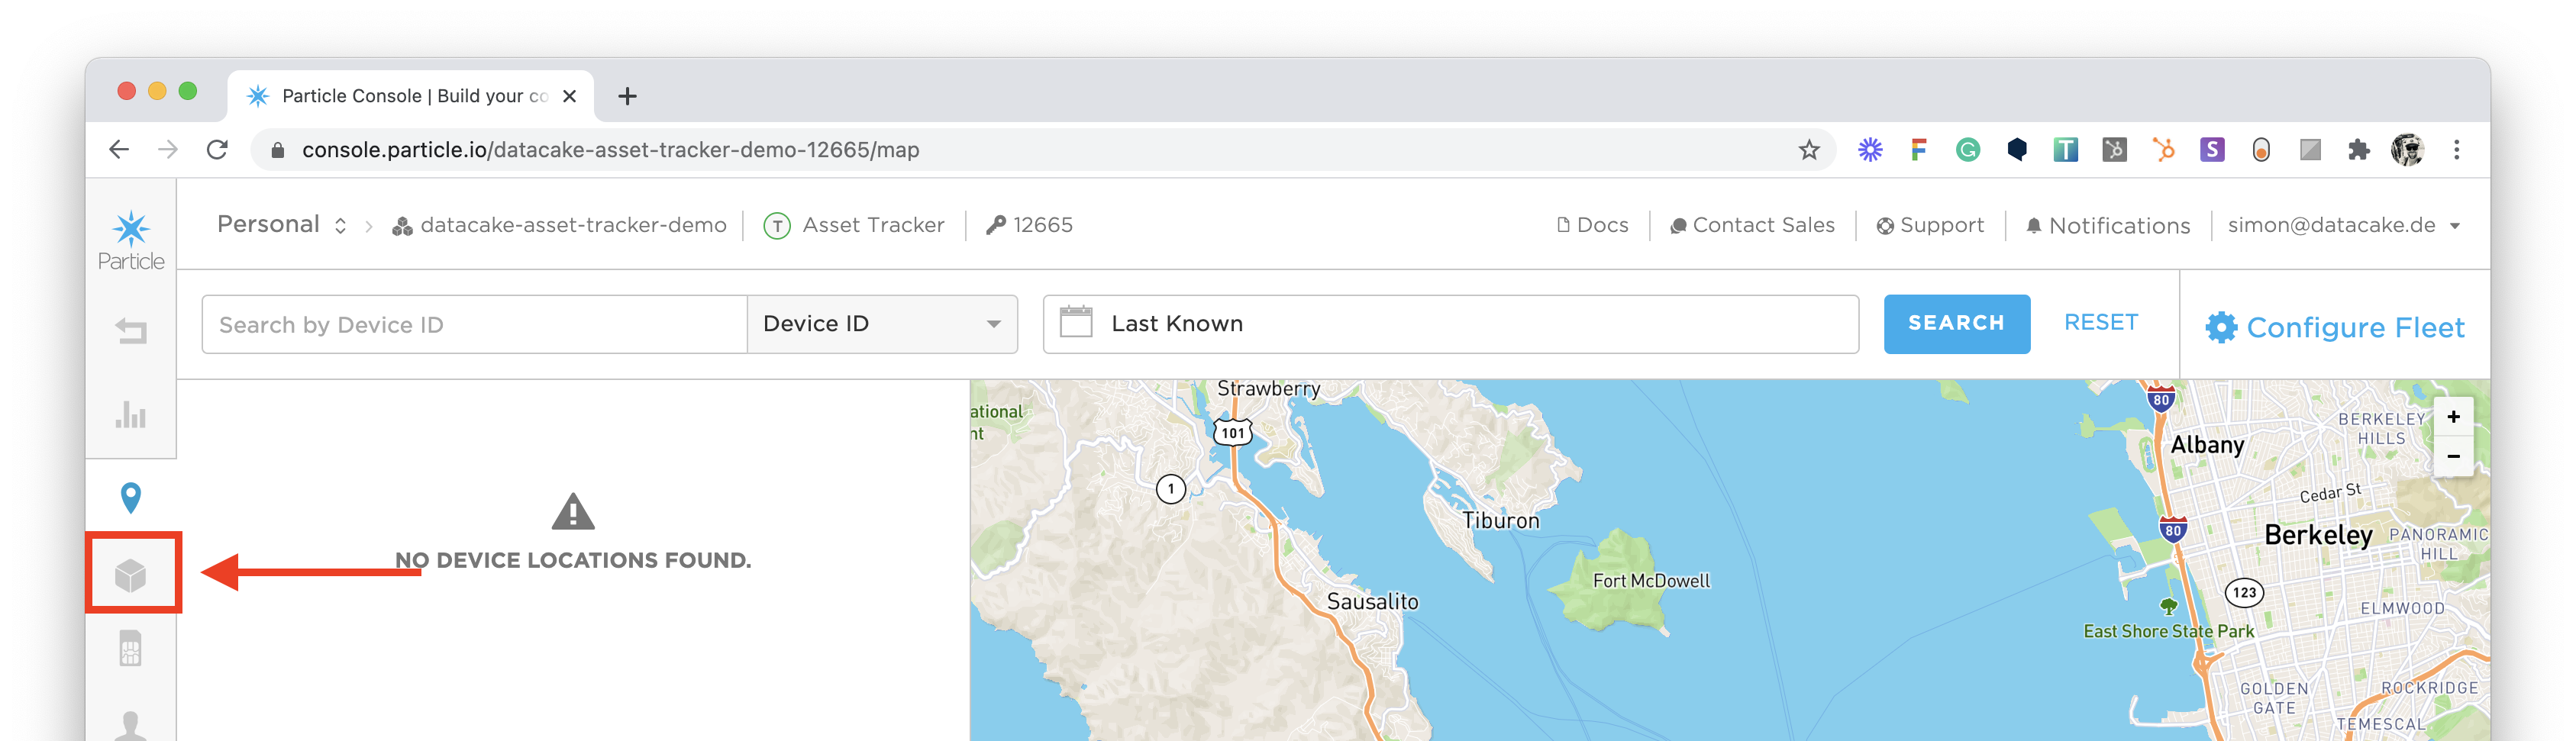Open the browser Extensions puzzle icon
Image resolution: width=2576 pixels, height=741 pixels.
[x=2359, y=150]
